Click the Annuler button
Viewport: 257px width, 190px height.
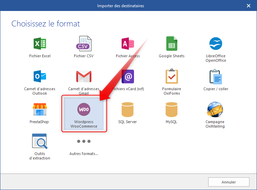click(228, 182)
